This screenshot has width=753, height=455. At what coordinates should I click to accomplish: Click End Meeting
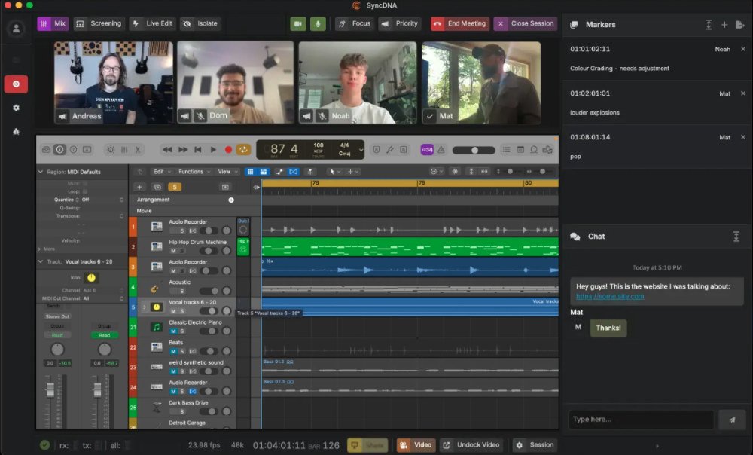click(459, 23)
